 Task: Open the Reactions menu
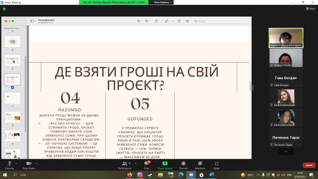point(200,165)
